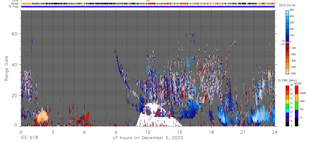Click the '6' tick on the UT hours axis
Image resolution: width=309 pixels, height=143 pixels.
point(84,132)
